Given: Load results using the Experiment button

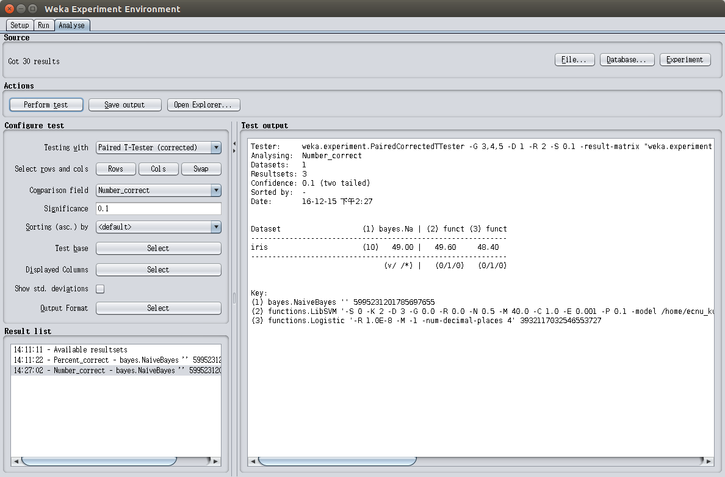Looking at the screenshot, I should 685,60.
